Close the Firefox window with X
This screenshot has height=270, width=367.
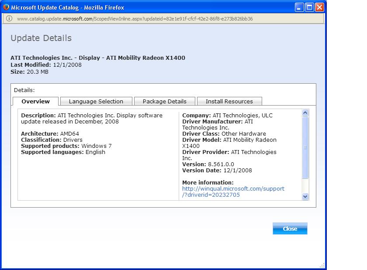[x=319, y=7]
